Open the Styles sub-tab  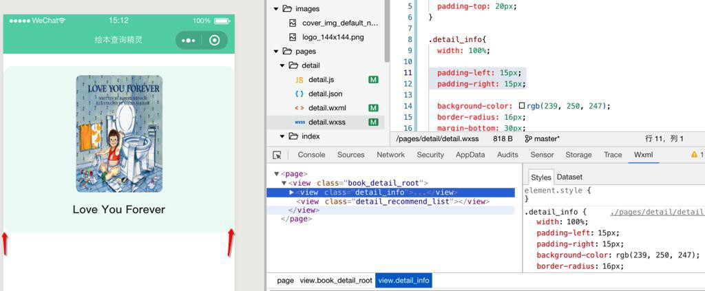point(541,177)
